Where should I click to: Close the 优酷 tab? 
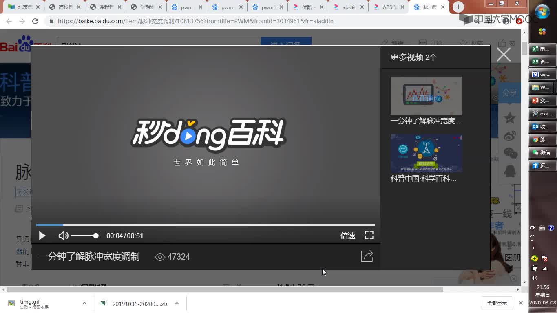pyautogui.click(x=322, y=7)
